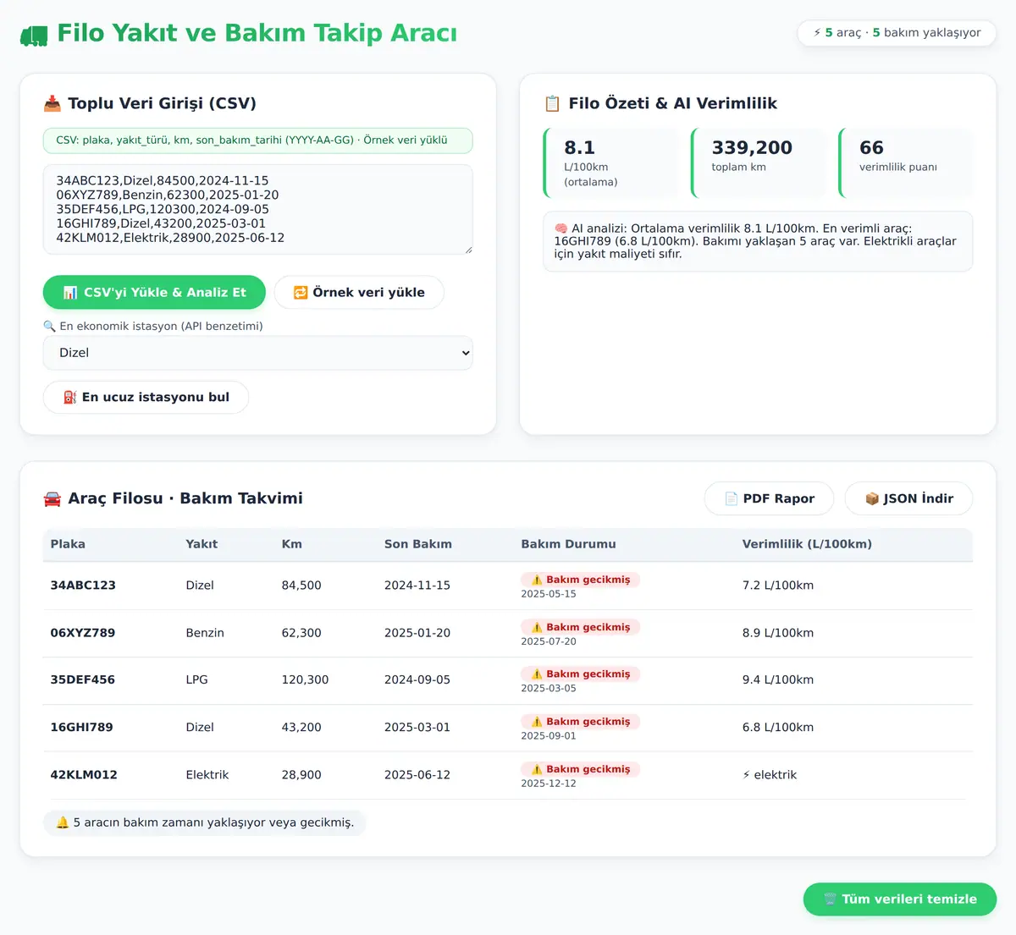Select the plate 06XYZ789 cell
Image resolution: width=1016 pixels, height=935 pixels.
click(x=83, y=633)
